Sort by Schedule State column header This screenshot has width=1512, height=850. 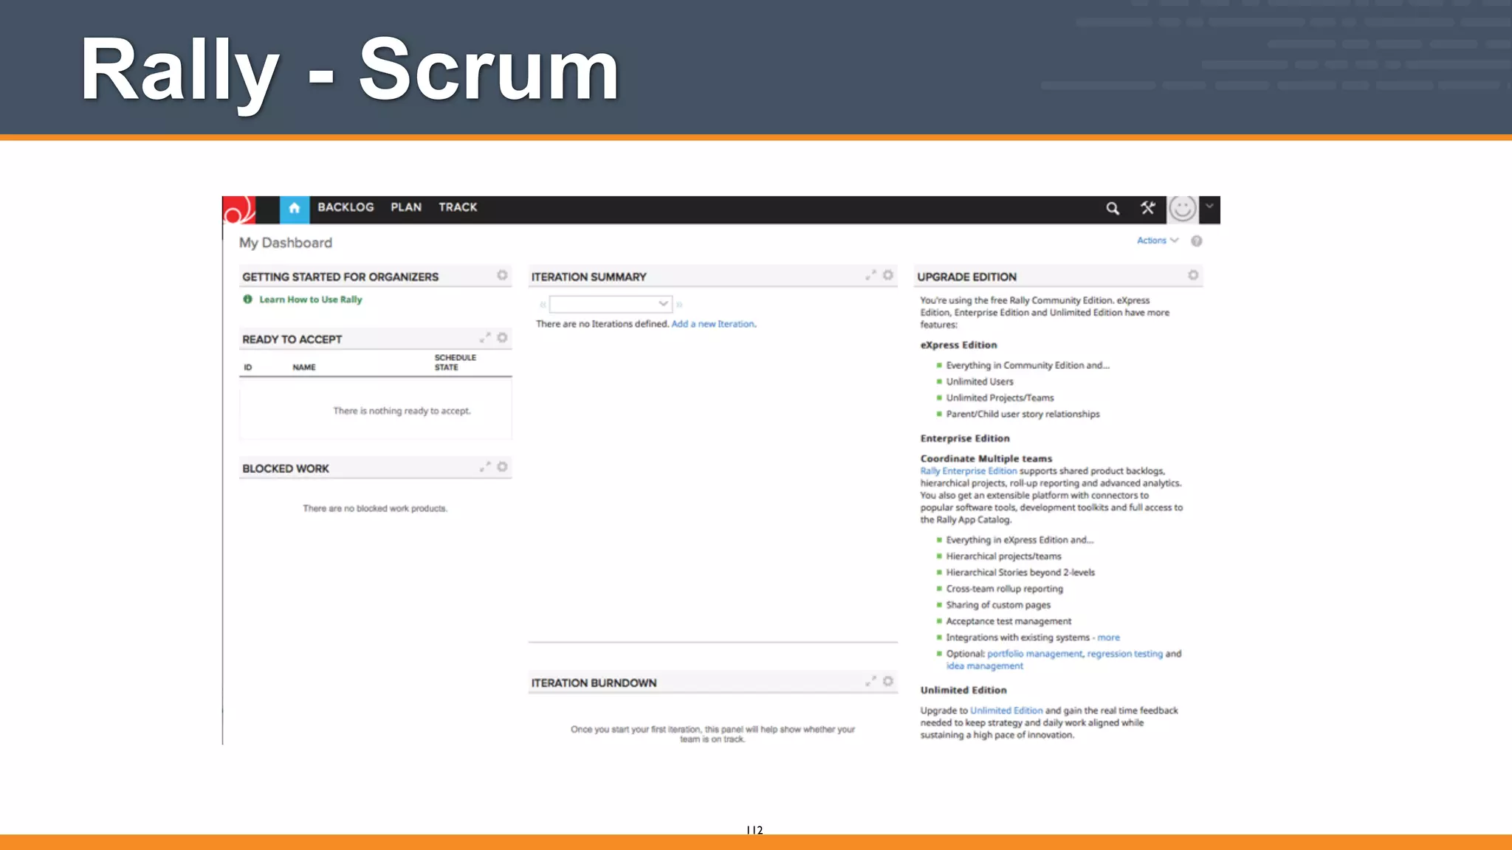[455, 362]
